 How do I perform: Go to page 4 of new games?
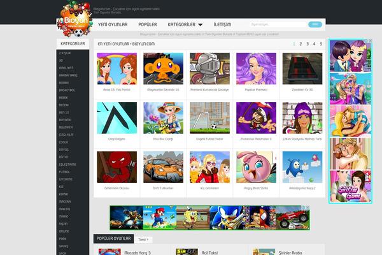[x=314, y=44]
